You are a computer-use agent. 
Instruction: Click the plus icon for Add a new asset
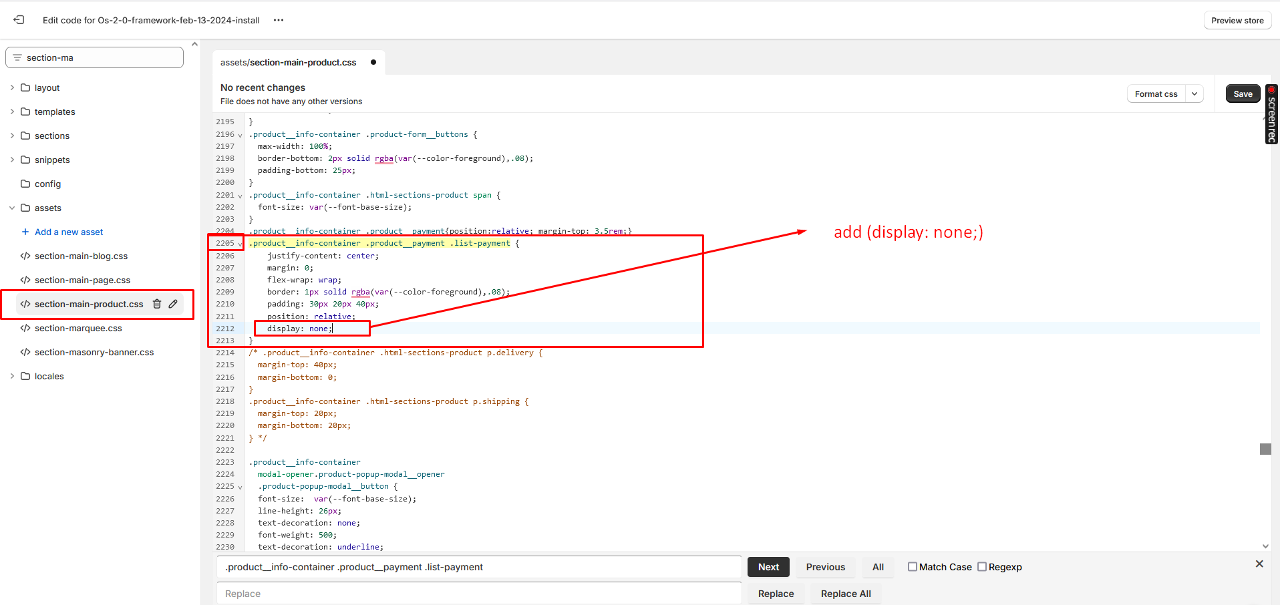point(25,232)
